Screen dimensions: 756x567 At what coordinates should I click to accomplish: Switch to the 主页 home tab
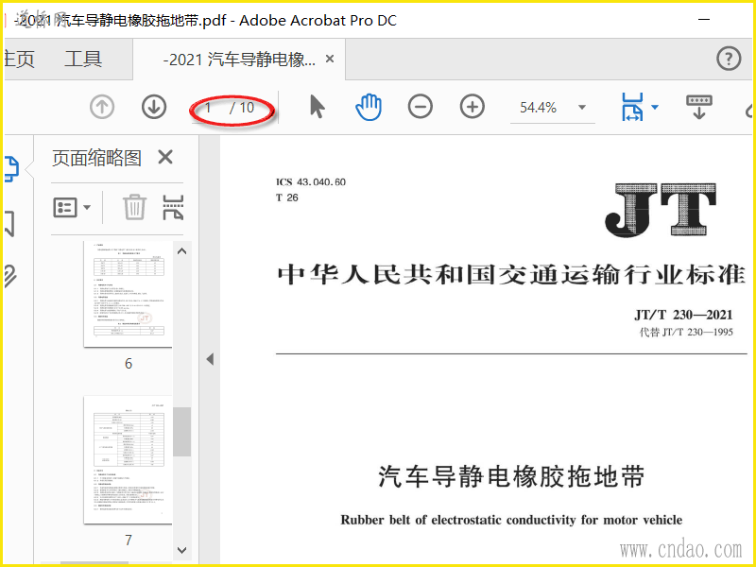(19, 60)
